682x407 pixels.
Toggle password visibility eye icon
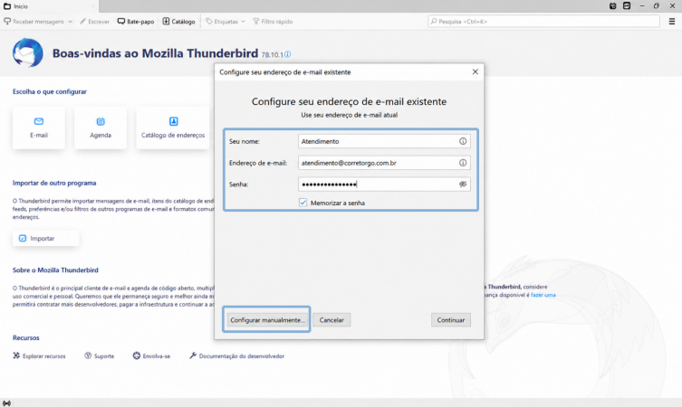(463, 185)
